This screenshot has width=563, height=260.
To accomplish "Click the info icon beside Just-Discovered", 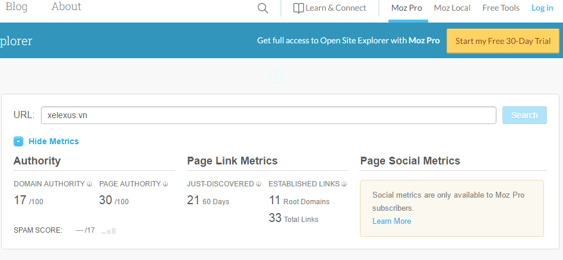I will pyautogui.click(x=258, y=184).
